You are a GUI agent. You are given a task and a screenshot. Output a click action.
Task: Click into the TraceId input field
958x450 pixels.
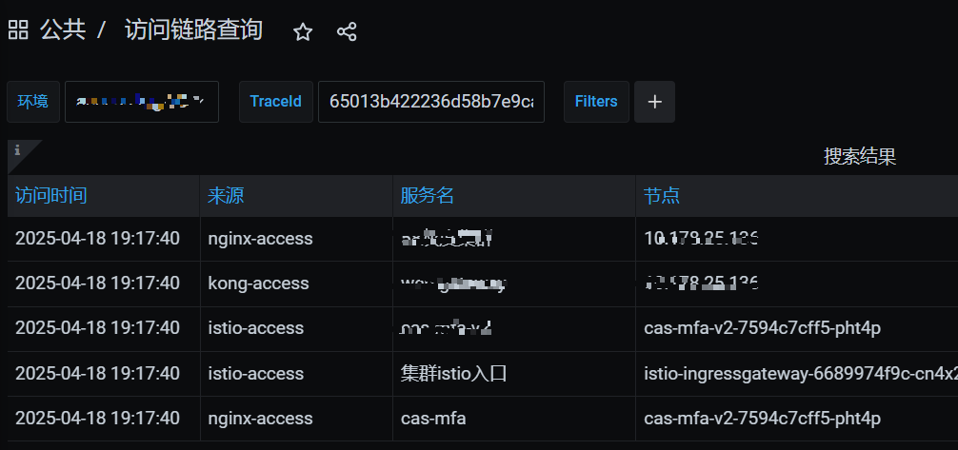431,102
